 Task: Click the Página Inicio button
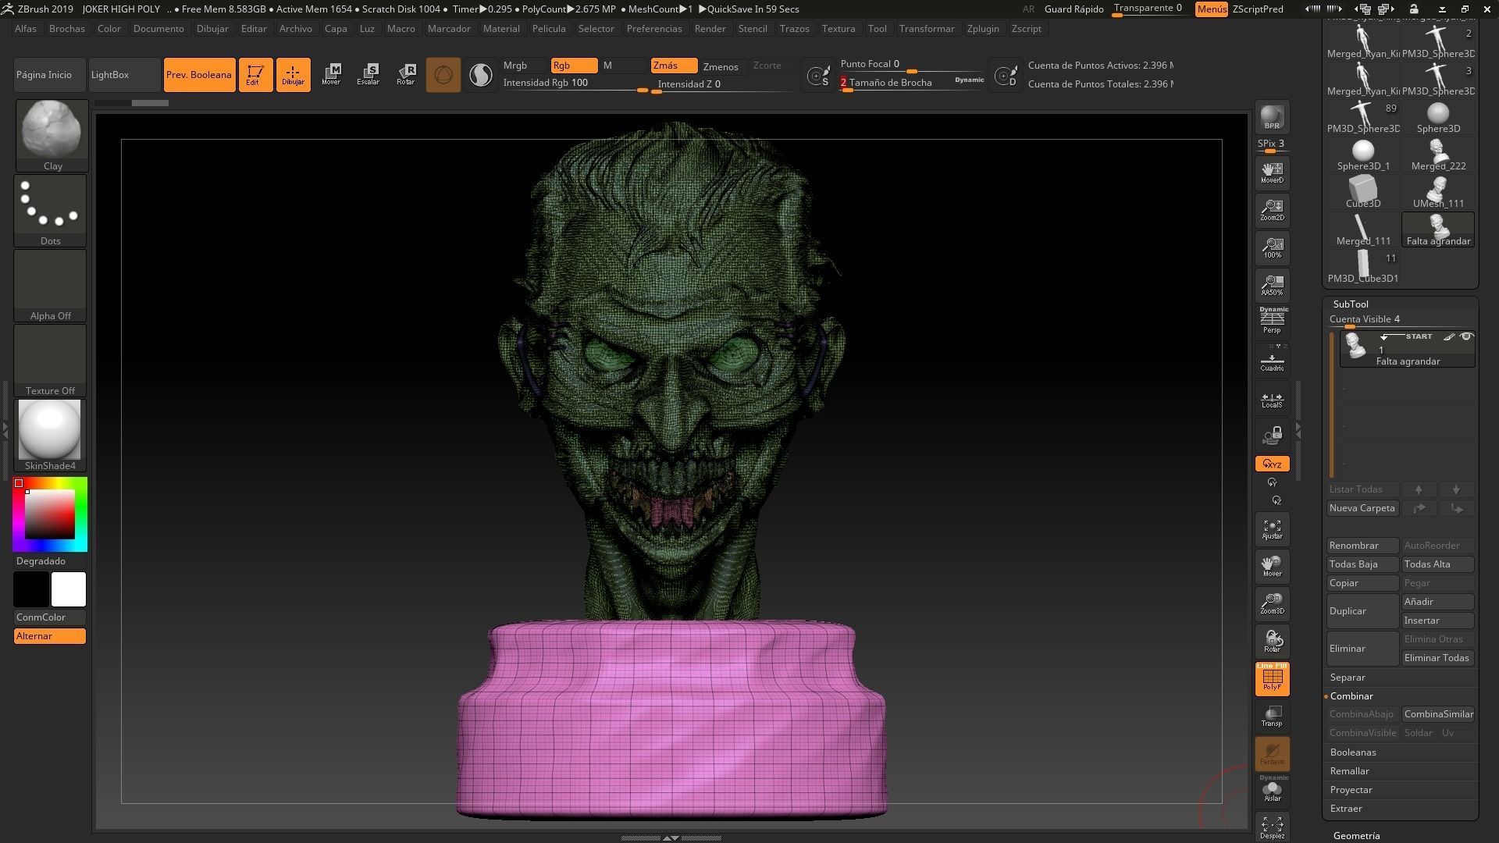(50, 75)
